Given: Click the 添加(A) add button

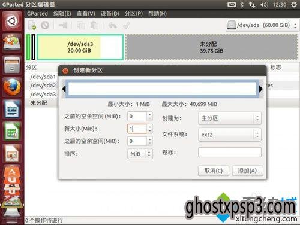Looking at the screenshot, I should 247,171.
